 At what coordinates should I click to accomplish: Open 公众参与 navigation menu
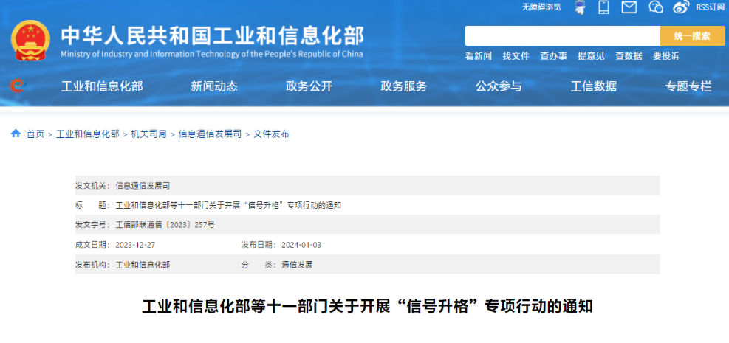(x=499, y=86)
